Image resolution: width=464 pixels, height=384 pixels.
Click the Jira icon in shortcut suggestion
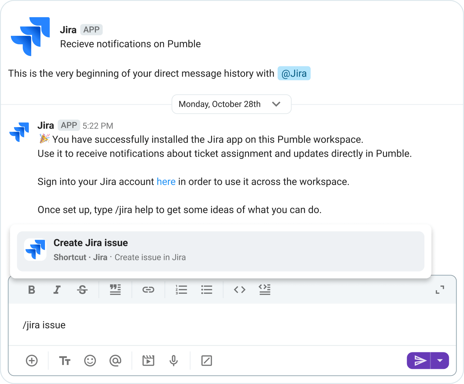point(35,249)
